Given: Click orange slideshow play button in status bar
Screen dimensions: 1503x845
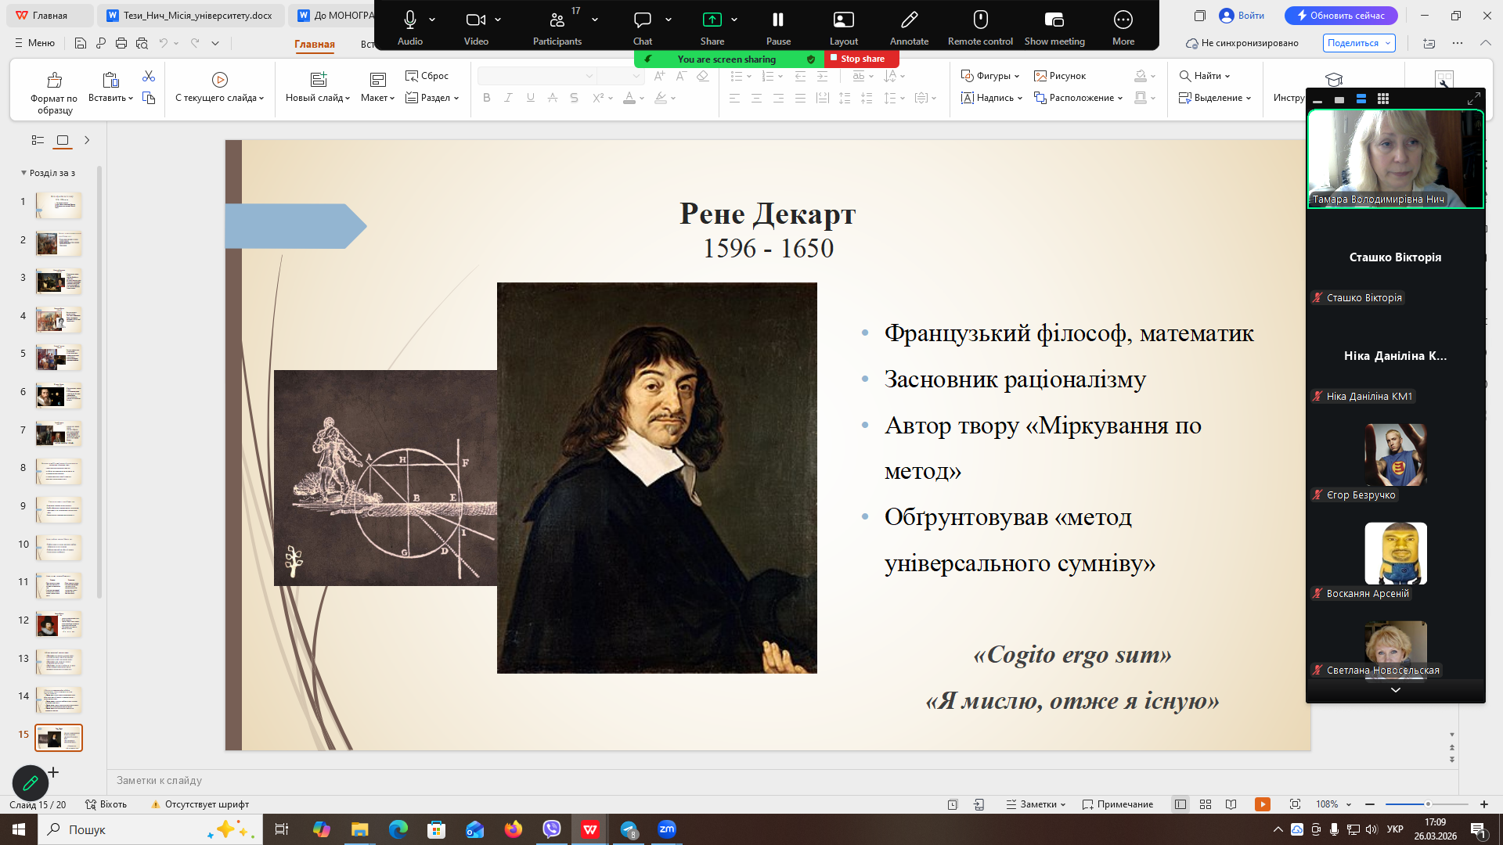Looking at the screenshot, I should coord(1262,804).
